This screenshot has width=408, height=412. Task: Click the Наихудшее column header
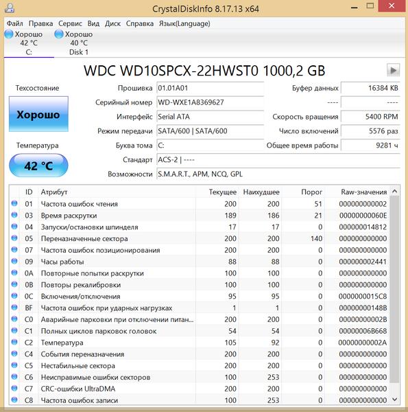(260, 192)
